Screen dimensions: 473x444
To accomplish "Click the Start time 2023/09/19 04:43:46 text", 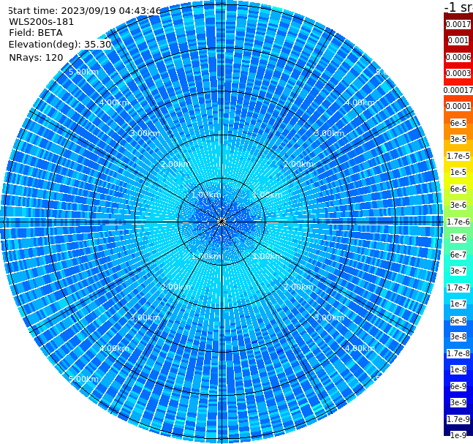I will click(x=85, y=11).
